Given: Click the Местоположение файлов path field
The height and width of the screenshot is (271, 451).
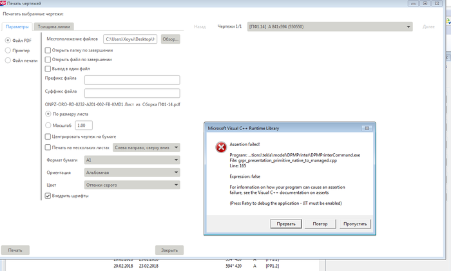Looking at the screenshot, I should [130, 39].
